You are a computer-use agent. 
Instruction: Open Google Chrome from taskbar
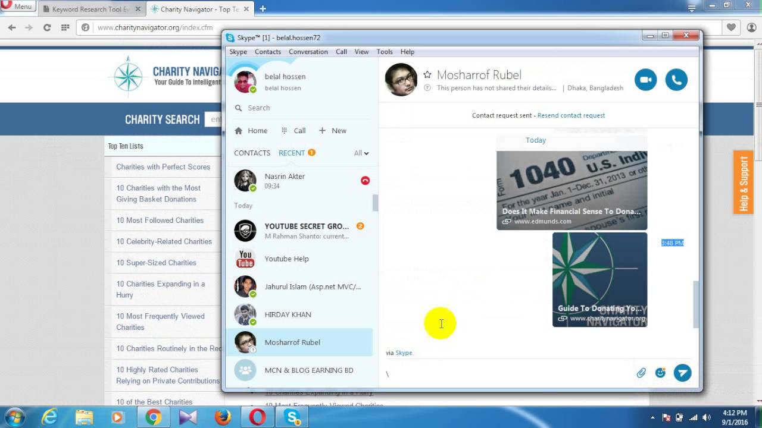153,417
